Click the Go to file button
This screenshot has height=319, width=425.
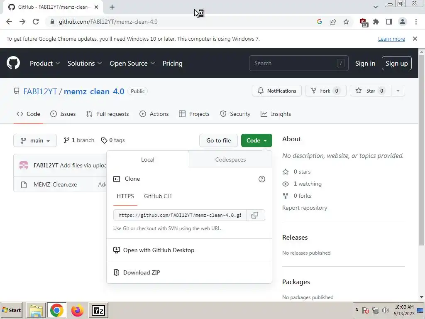(218, 140)
